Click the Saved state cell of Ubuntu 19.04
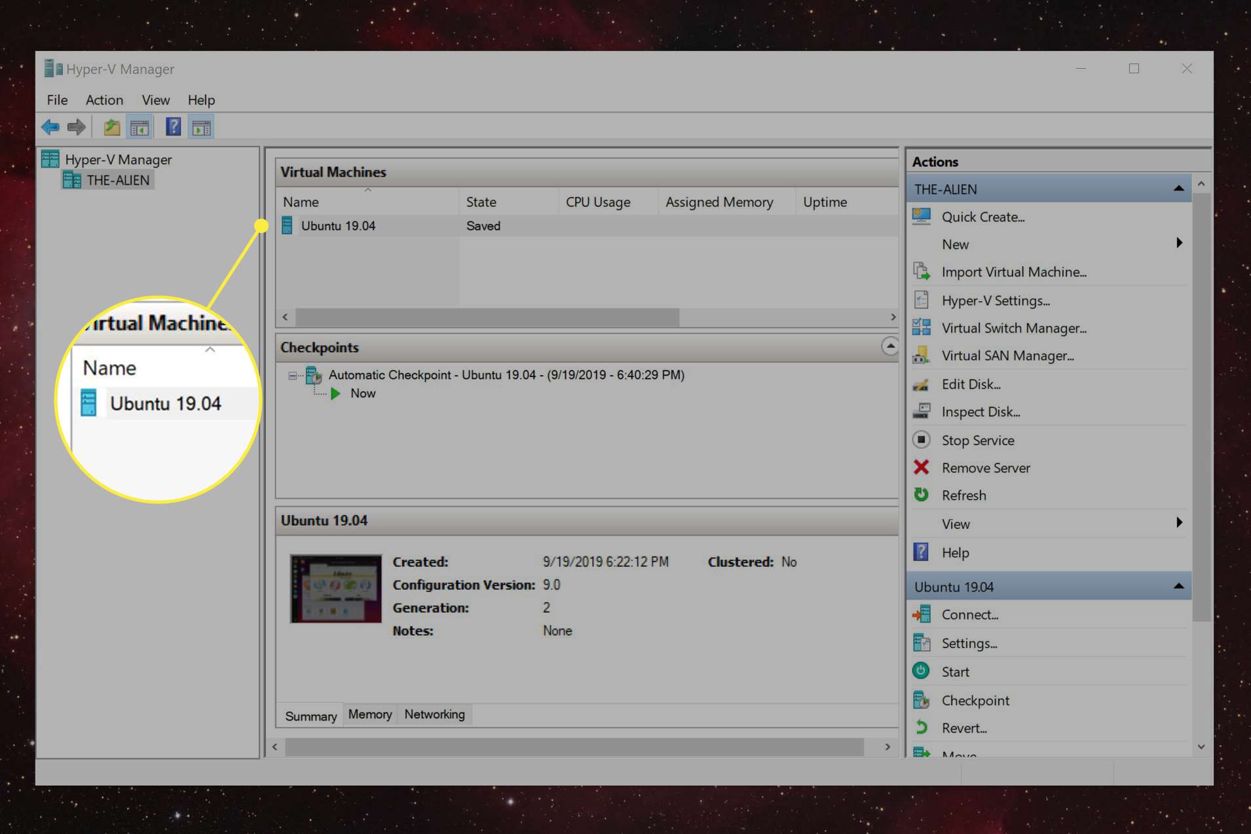The image size is (1251, 834). (483, 226)
